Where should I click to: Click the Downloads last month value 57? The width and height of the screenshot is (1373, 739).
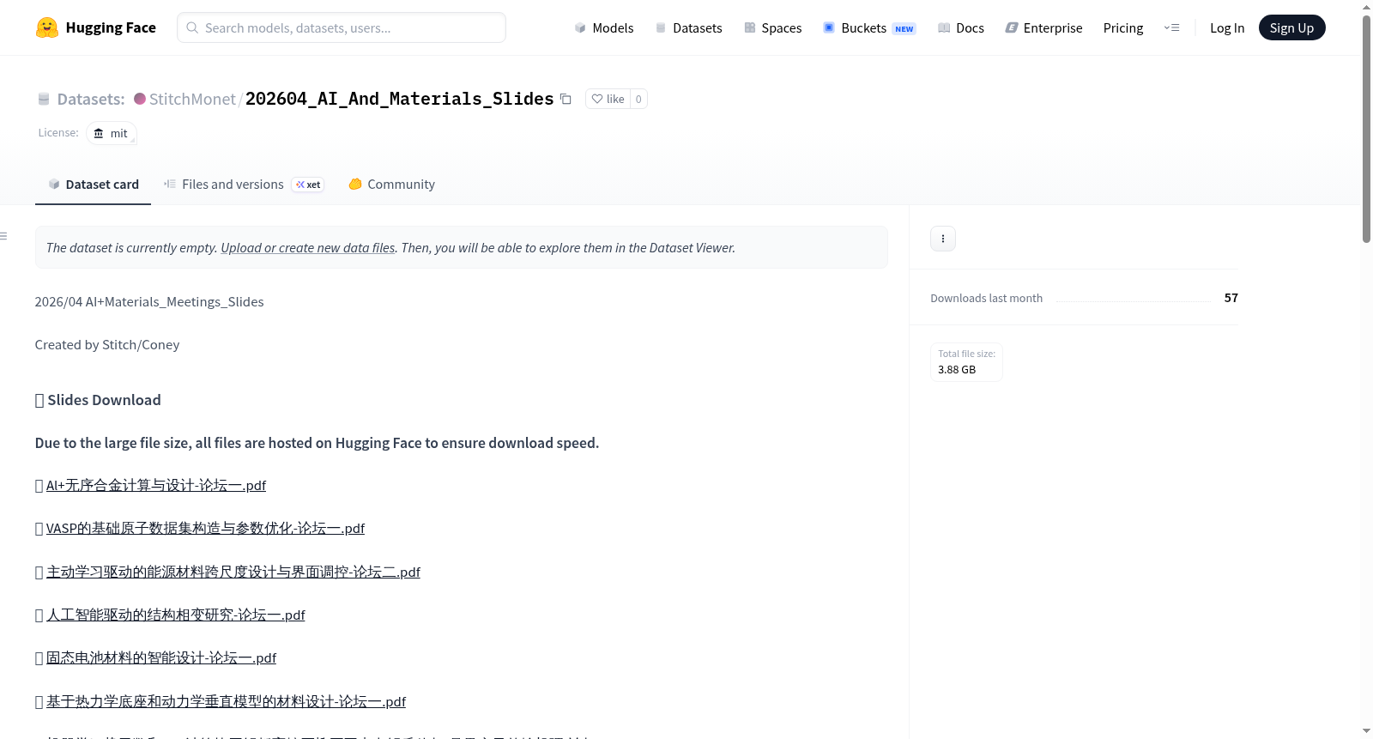pyautogui.click(x=1231, y=298)
